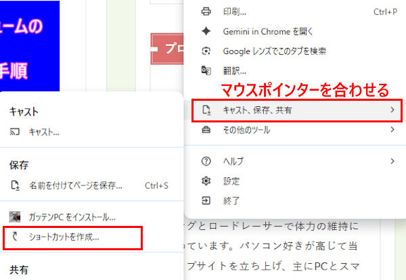The height and width of the screenshot is (280, 406).
Task: Click the Ctrl+S shortcut text
Action: pyautogui.click(x=156, y=185)
